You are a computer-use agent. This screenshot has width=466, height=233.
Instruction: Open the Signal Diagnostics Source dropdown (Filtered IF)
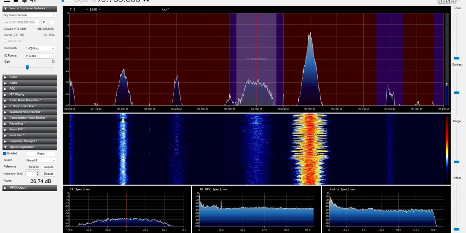[40, 160]
